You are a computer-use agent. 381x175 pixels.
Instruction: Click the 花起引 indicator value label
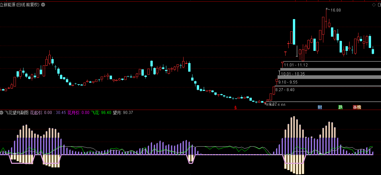coord(41,113)
